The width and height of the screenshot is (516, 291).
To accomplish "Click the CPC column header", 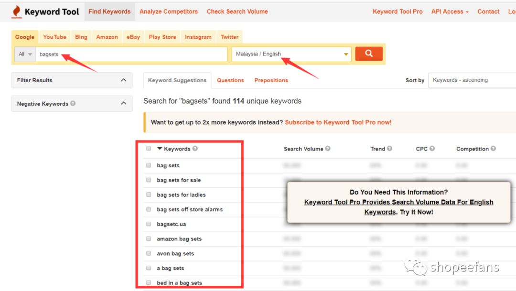I will [421, 149].
